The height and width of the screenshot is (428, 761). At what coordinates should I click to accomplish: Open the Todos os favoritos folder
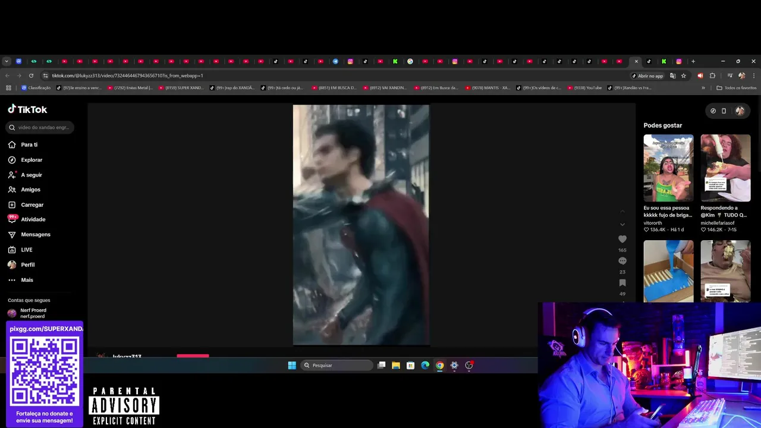coord(737,88)
